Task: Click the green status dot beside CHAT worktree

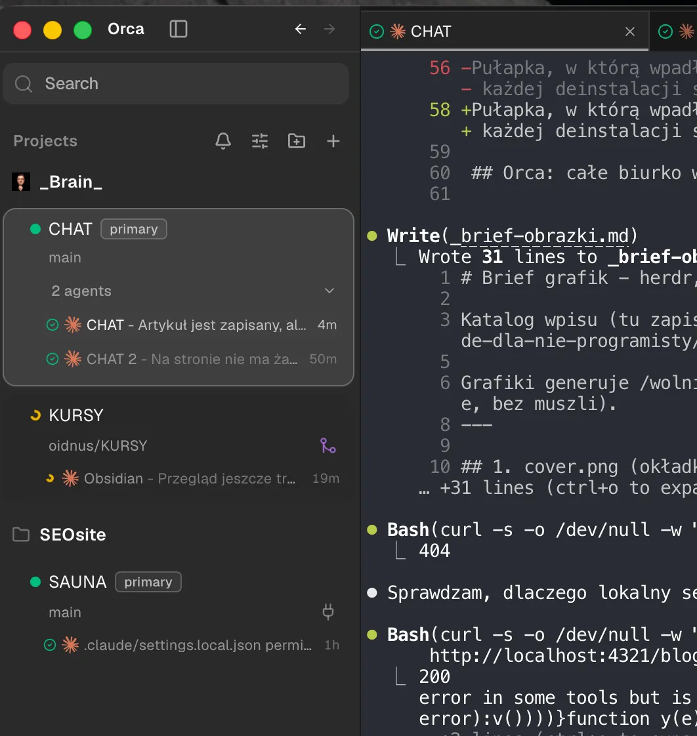Action: [x=35, y=229]
